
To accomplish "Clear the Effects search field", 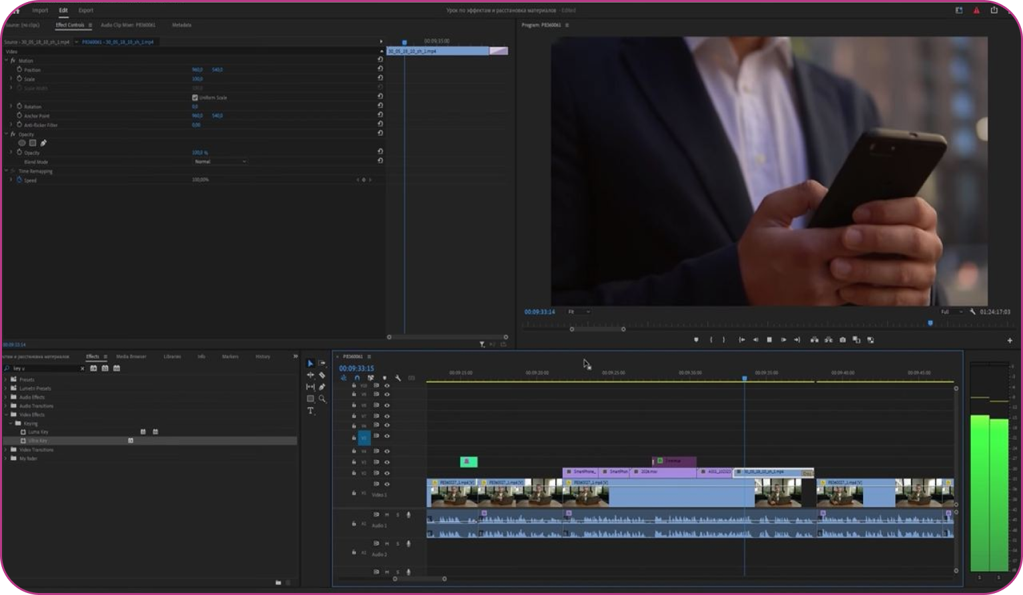I will pos(83,369).
